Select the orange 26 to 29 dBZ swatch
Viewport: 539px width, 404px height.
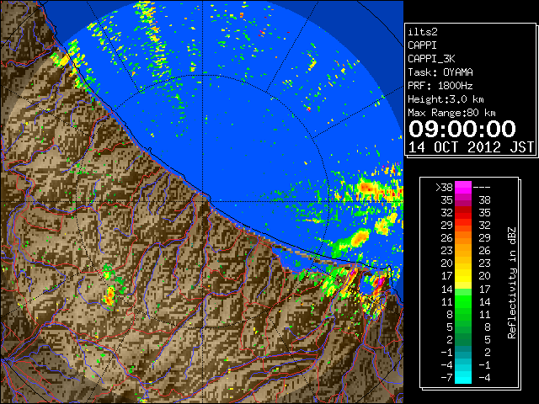click(463, 238)
